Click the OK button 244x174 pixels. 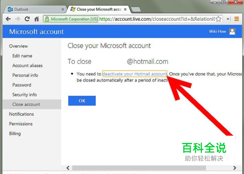[82, 101]
